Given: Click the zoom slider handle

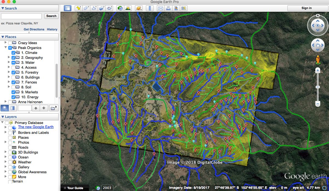Looking at the screenshot, I should click(318, 87).
